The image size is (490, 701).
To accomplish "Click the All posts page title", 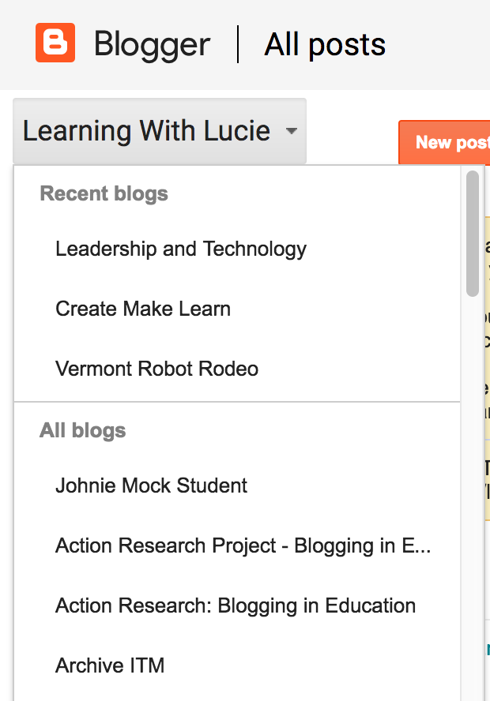I will (x=325, y=44).
